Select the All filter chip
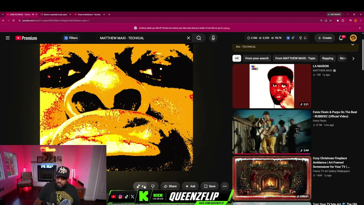The width and height of the screenshot is (364, 205). [x=237, y=58]
